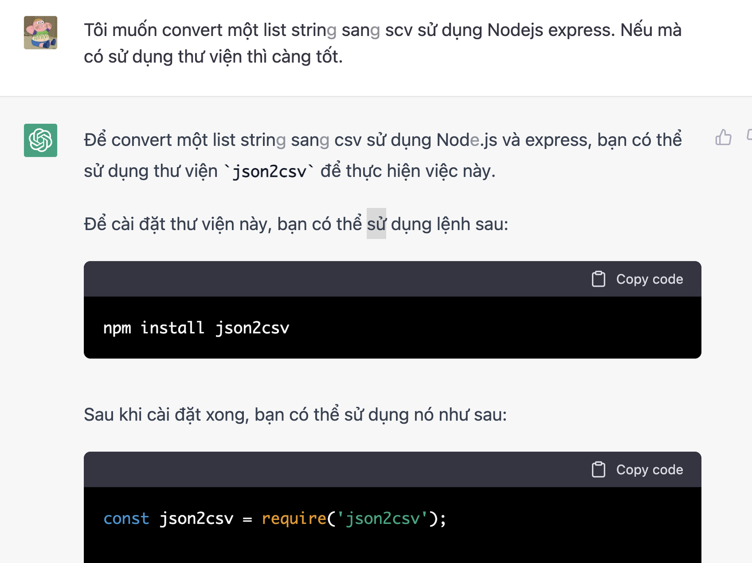Click the avatar picture beside the user question

tap(40, 33)
